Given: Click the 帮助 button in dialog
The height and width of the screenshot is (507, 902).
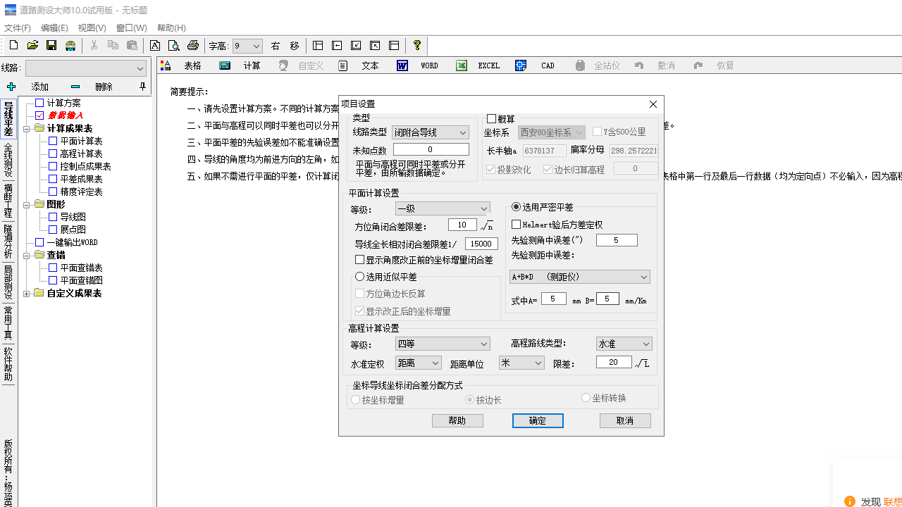Looking at the screenshot, I should tap(457, 420).
